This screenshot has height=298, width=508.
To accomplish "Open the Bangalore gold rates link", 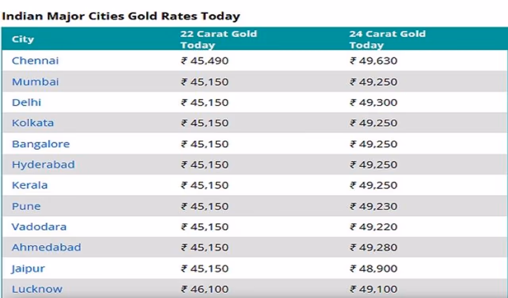I will (x=41, y=144).
